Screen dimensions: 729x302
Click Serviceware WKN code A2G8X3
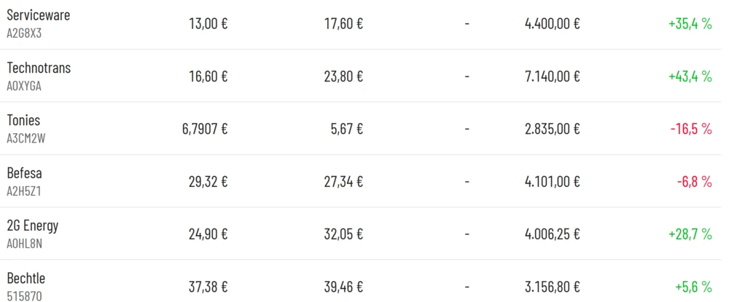(25, 33)
